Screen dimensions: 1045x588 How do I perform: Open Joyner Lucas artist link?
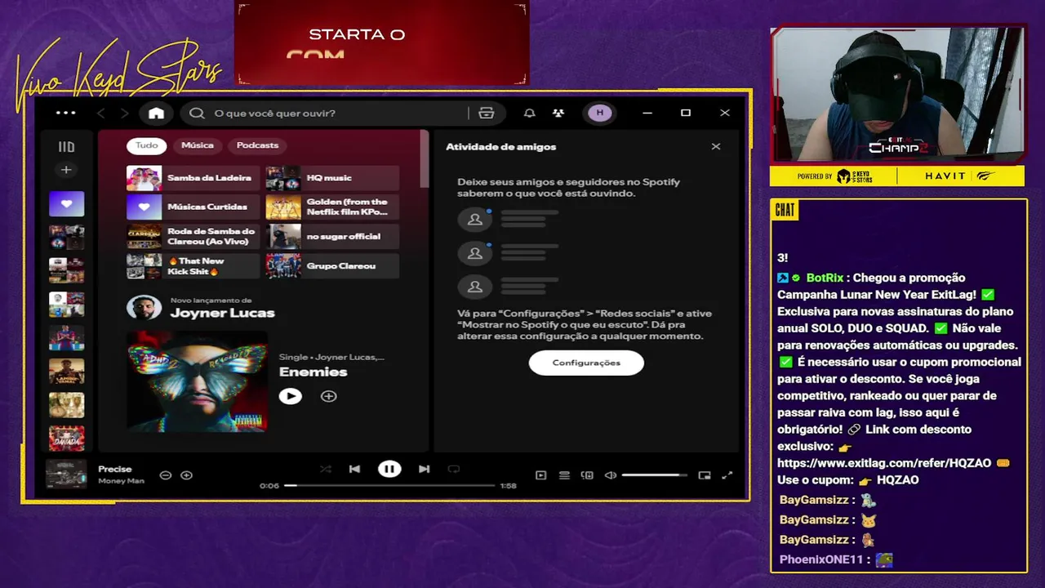point(222,313)
